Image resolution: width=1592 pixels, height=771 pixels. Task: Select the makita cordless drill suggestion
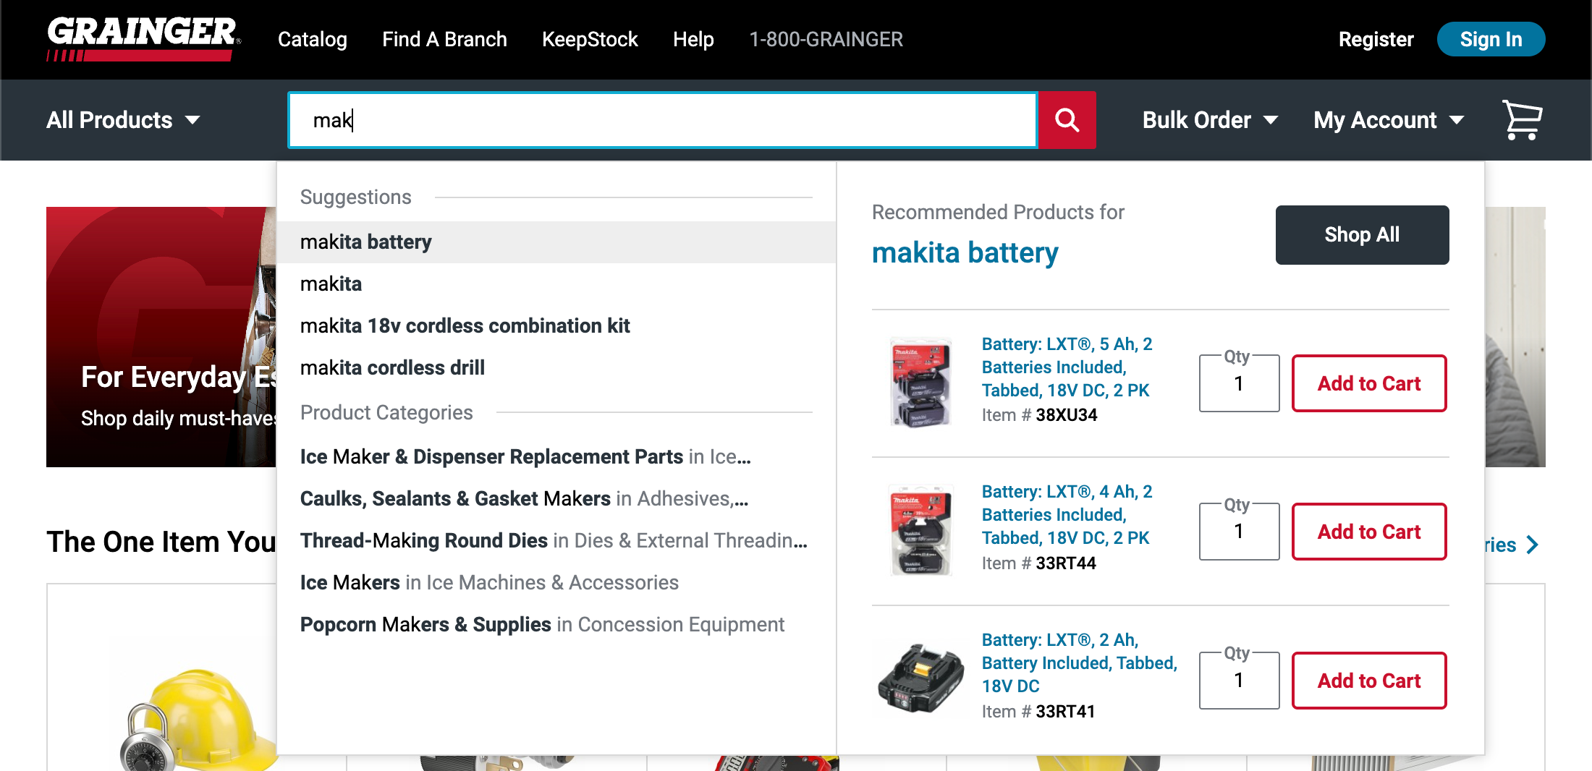[x=392, y=367]
